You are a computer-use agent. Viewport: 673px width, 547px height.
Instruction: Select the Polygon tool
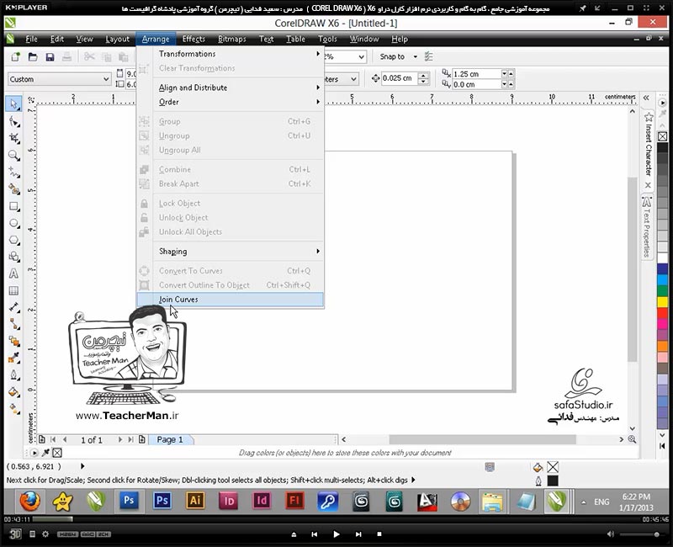coord(14,240)
